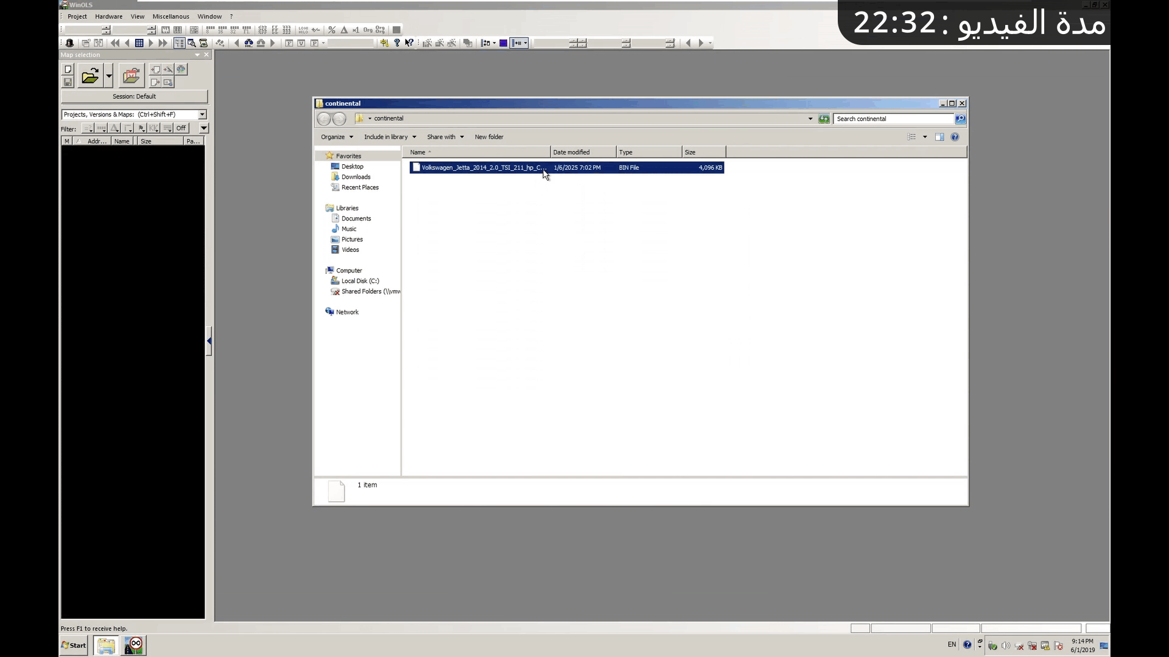Click the open project folder icon

pos(90,76)
